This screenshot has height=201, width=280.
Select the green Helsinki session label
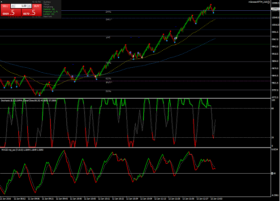coord(49,9)
